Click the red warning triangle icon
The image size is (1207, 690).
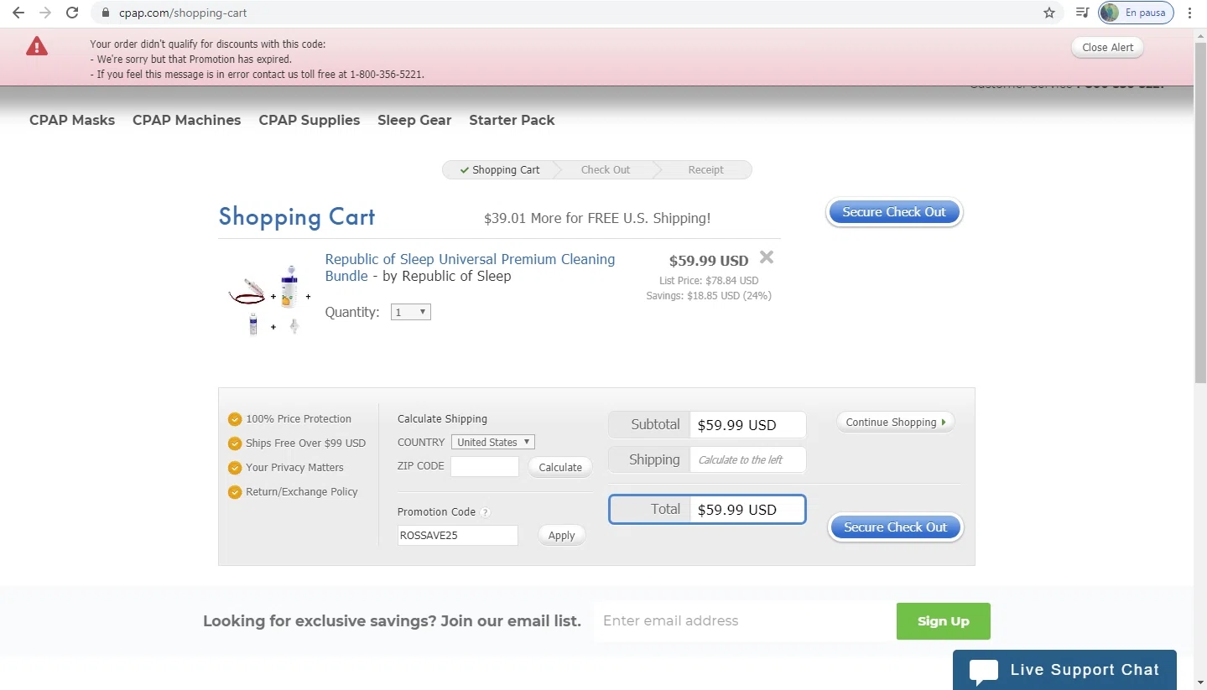[37, 46]
